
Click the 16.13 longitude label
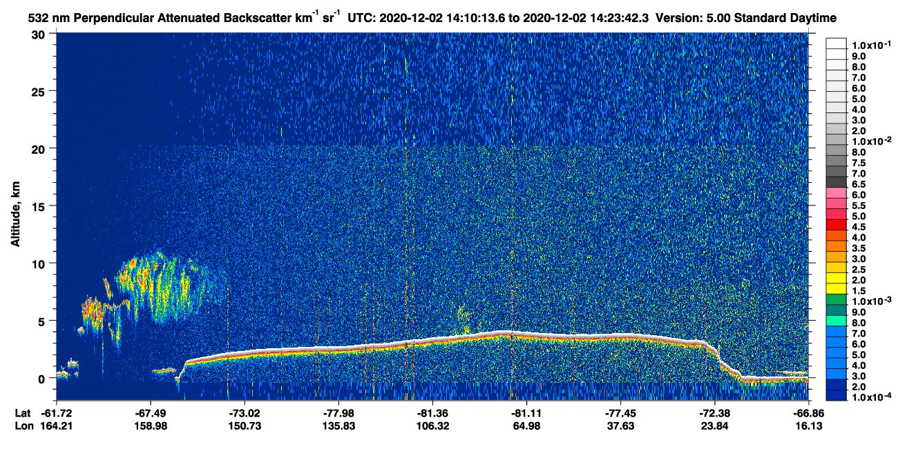click(x=808, y=426)
